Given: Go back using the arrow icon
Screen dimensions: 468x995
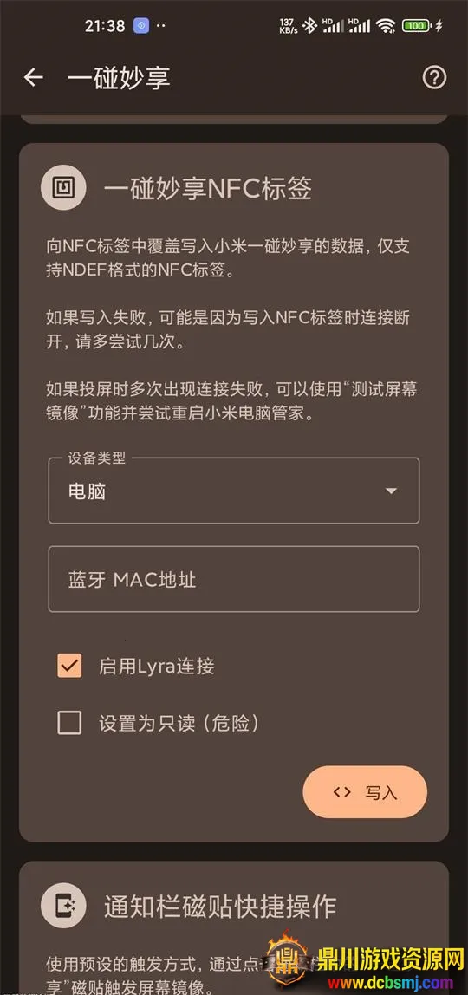Looking at the screenshot, I should [33, 78].
